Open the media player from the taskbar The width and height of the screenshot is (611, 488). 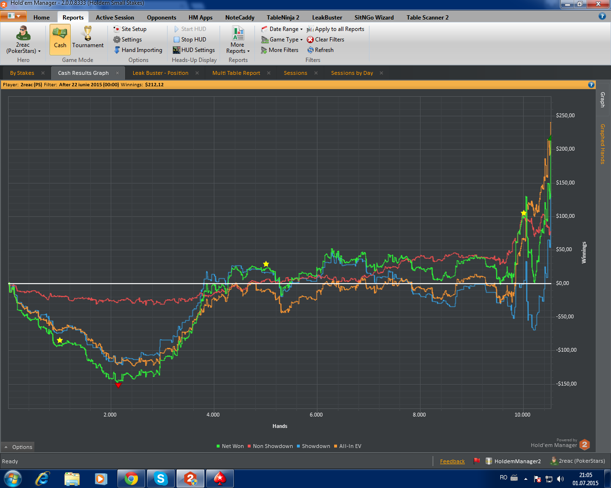101,478
